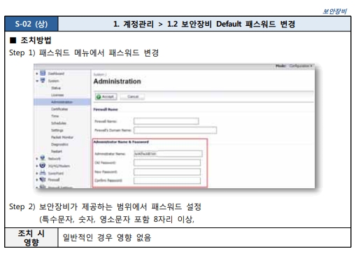Focus the Old Password field
356x254 pixels.
pyautogui.click(x=167, y=162)
